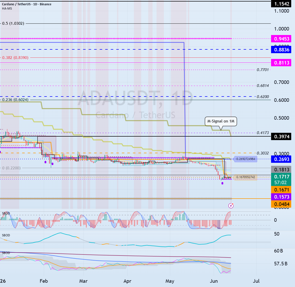The height and width of the screenshot is (287, 295).
Task: Click the green 0.1717 current price label
Action: pyautogui.click(x=281, y=179)
